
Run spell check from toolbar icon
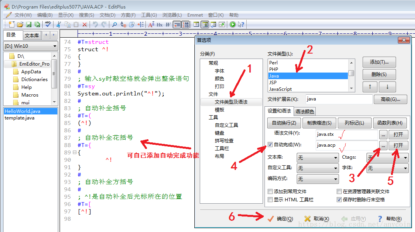pyautogui.click(x=48, y=24)
